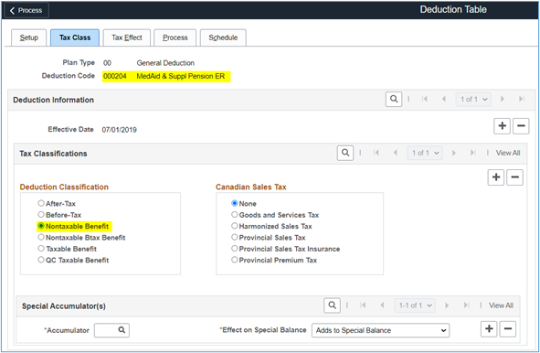The height and width of the screenshot is (353, 540).
Task: Go to previous row in Deduction Information
Action: [444, 100]
